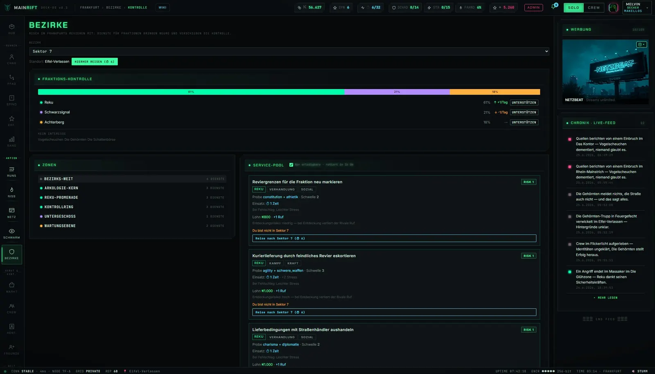Switch to SOLO mode
This screenshot has height=374, width=655.
(x=574, y=7)
